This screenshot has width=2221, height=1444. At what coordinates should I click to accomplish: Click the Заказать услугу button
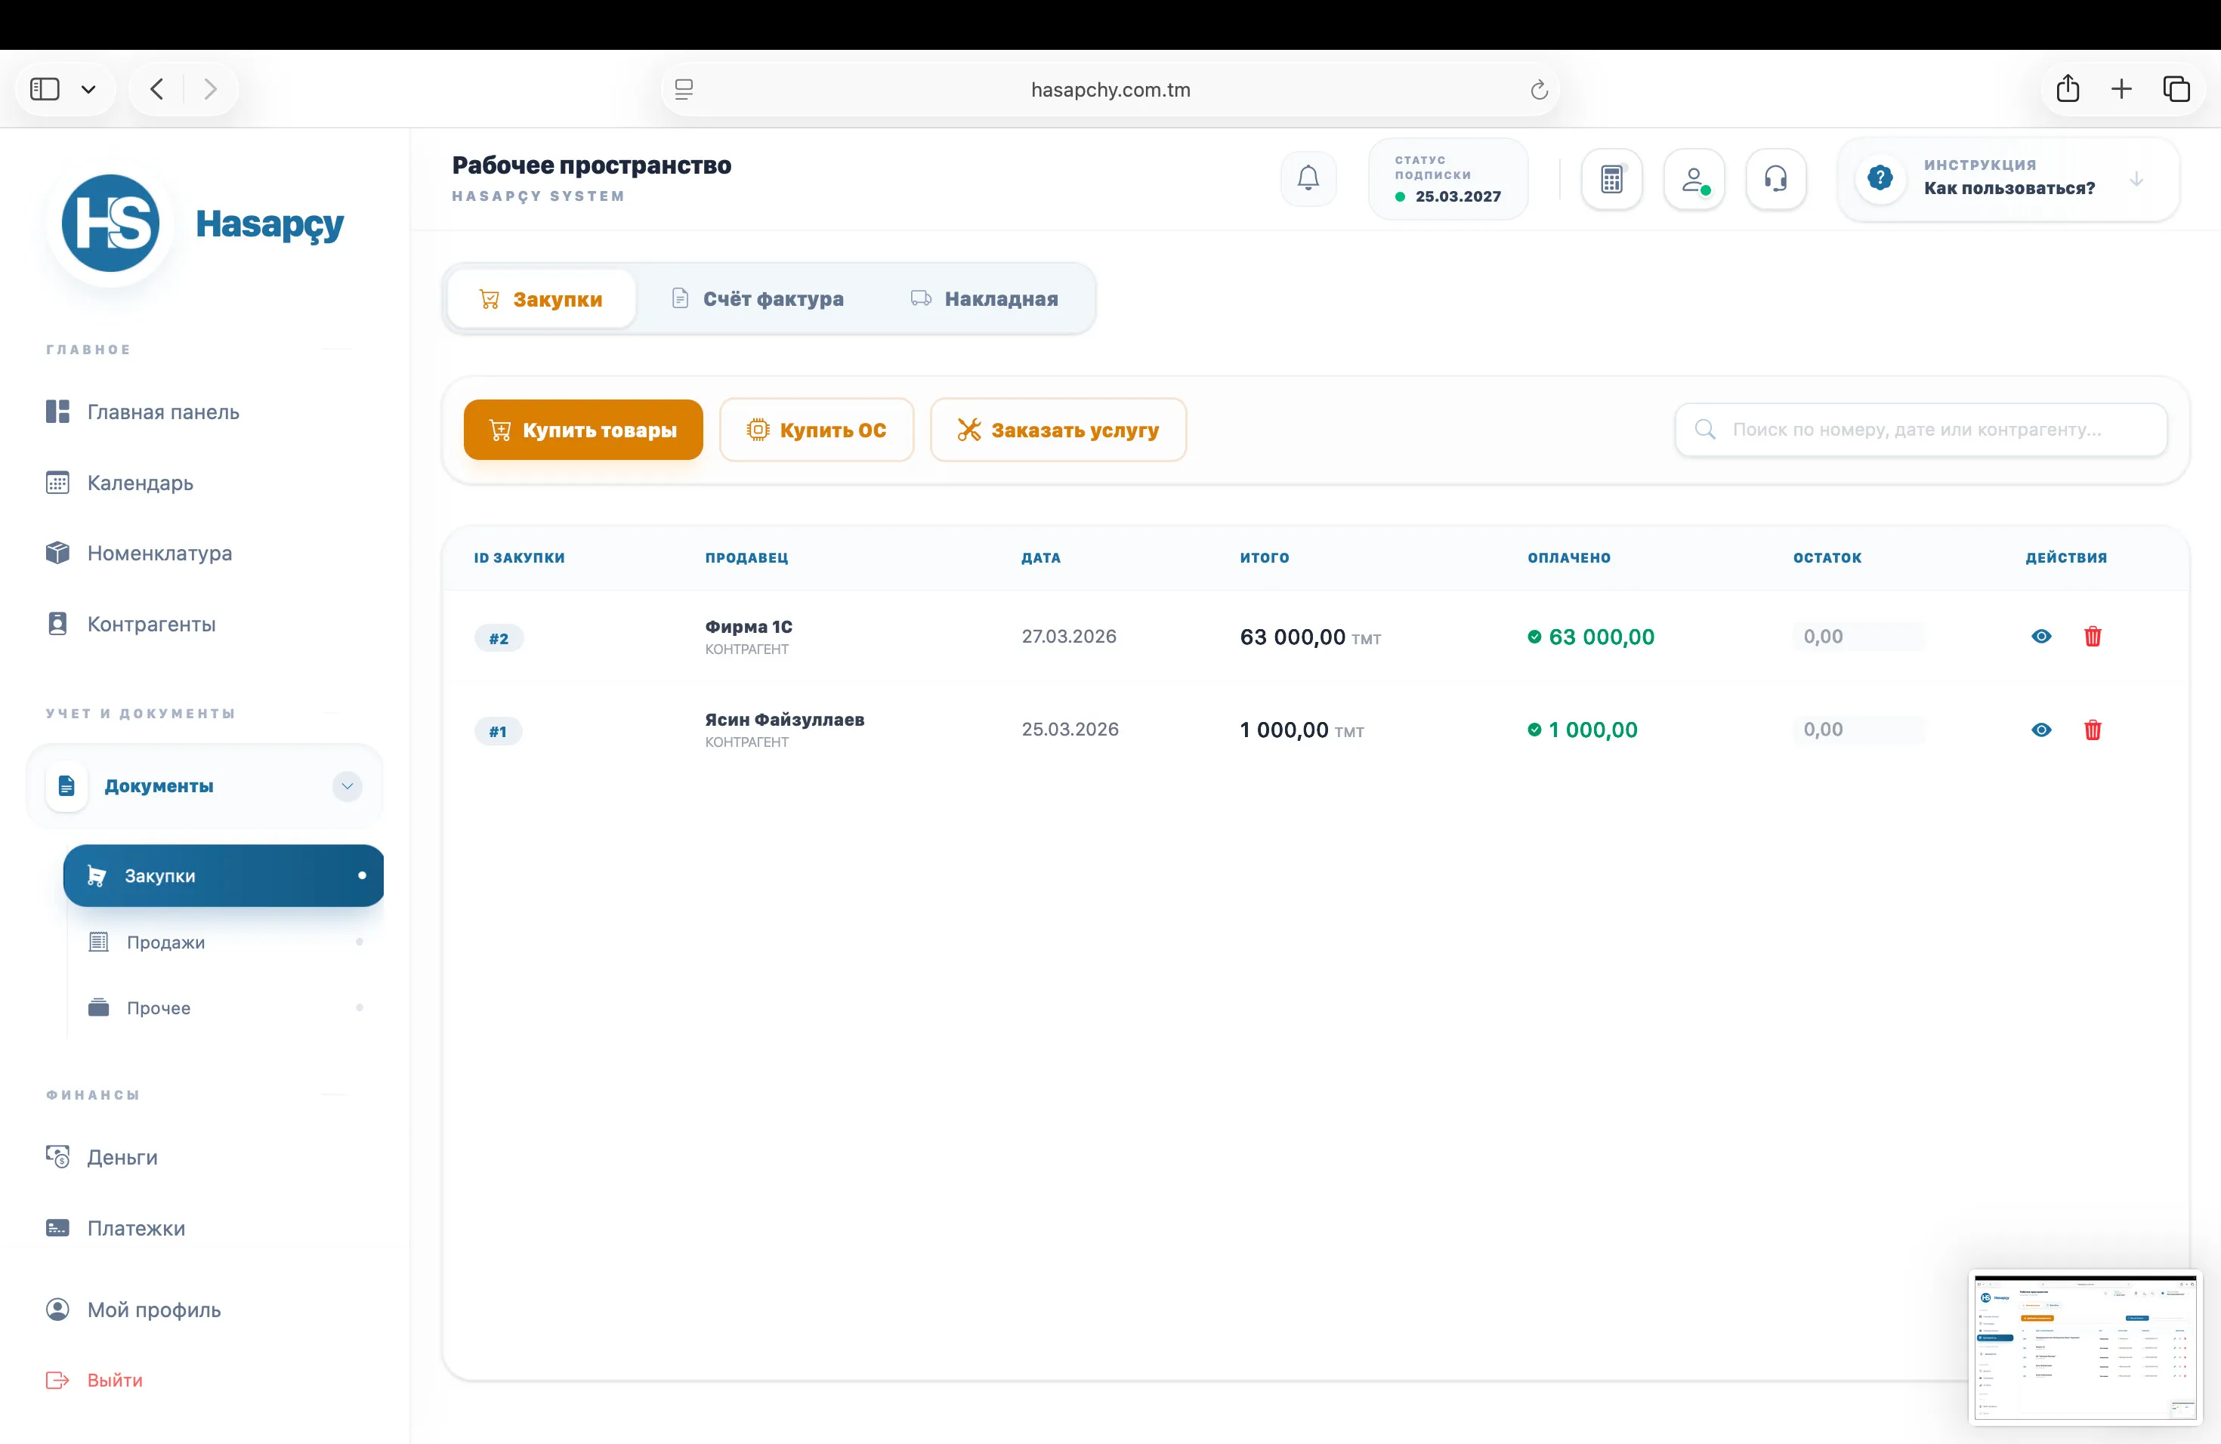tap(1058, 430)
